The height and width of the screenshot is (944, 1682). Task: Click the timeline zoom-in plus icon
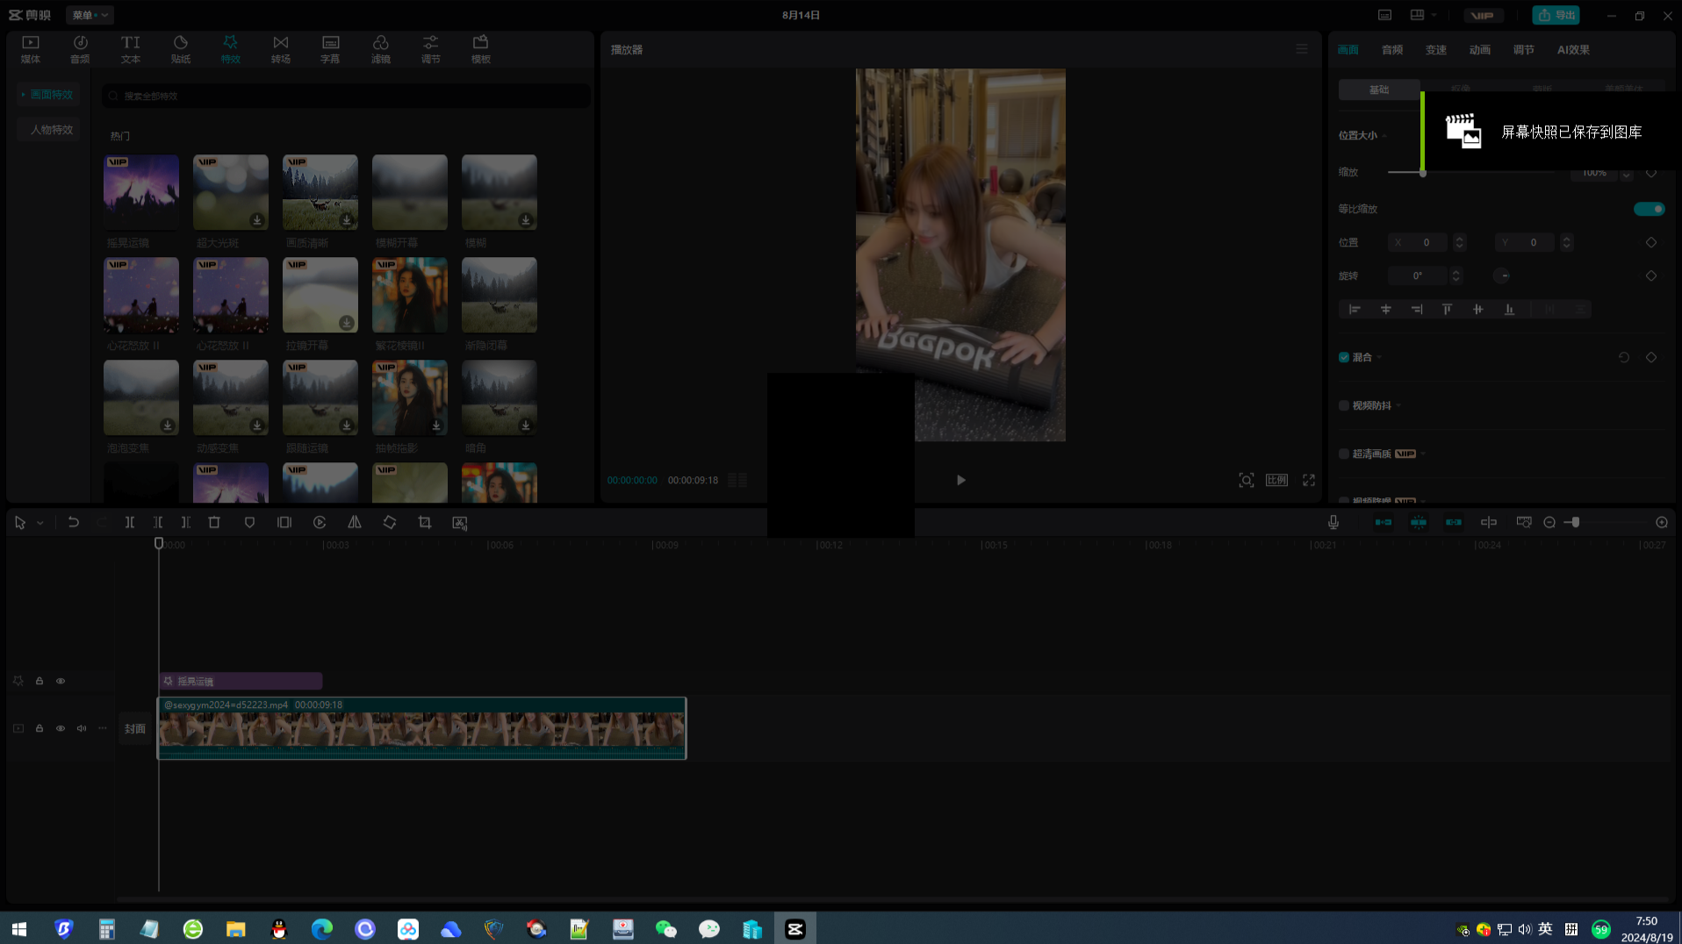pos(1662,522)
